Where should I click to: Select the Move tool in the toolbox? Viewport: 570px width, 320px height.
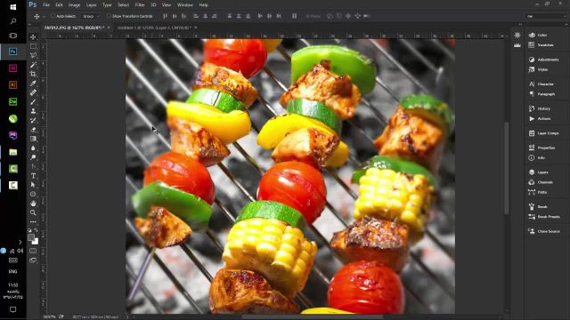coord(33,37)
